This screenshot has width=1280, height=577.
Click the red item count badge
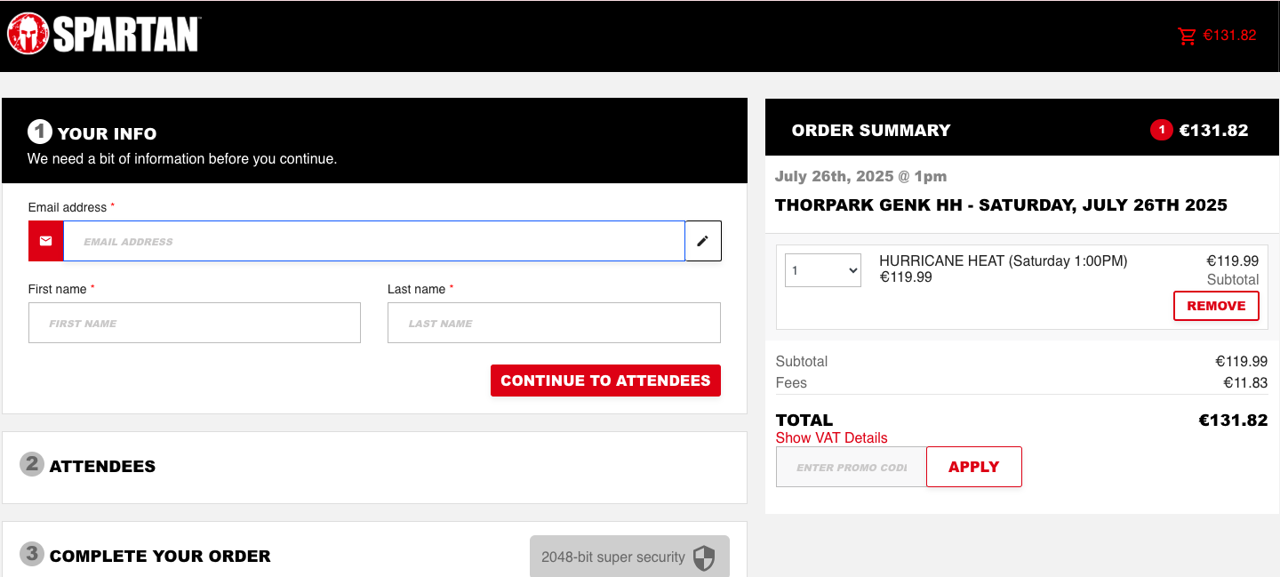tap(1161, 131)
